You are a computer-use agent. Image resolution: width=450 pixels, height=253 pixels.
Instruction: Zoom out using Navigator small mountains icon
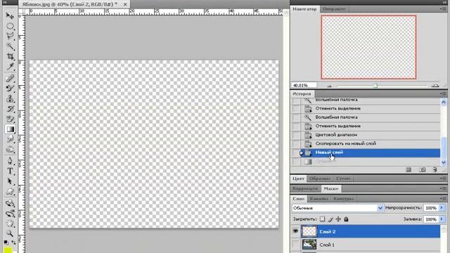[x=329, y=86]
